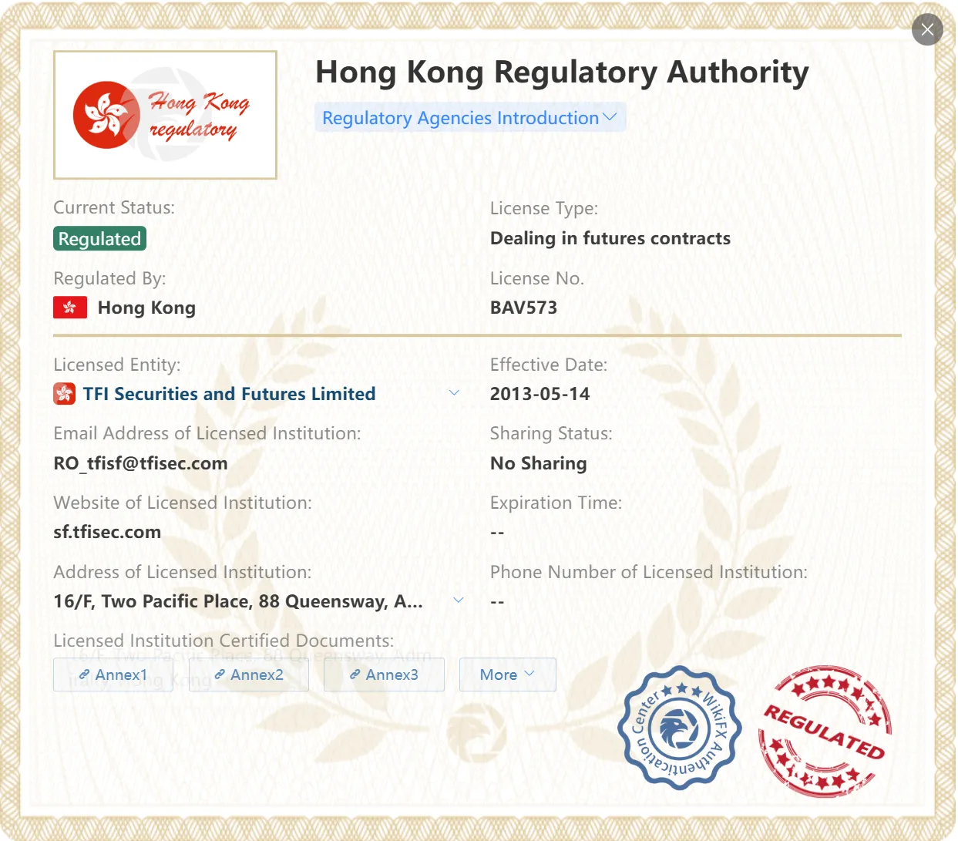The image size is (958, 841).
Task: Close the license details popup
Action: (x=927, y=30)
